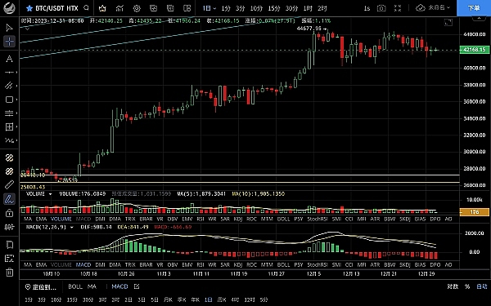Screen dimensions: 491x306
Task: Toggle the lock drawings icon
Action: (9, 213)
